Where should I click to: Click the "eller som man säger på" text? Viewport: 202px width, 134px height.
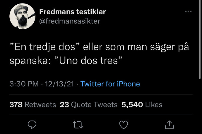click(x=136, y=47)
